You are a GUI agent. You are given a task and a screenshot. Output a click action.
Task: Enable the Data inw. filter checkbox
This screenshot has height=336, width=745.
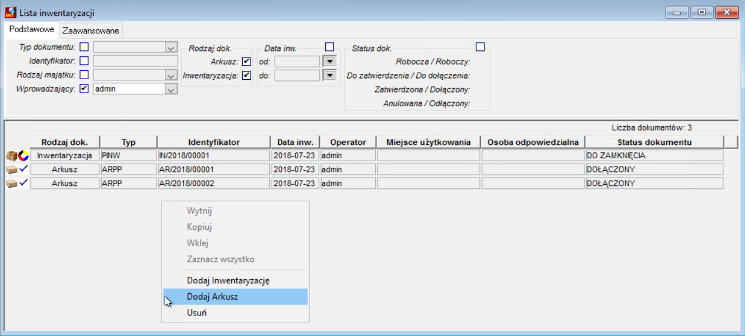[329, 47]
